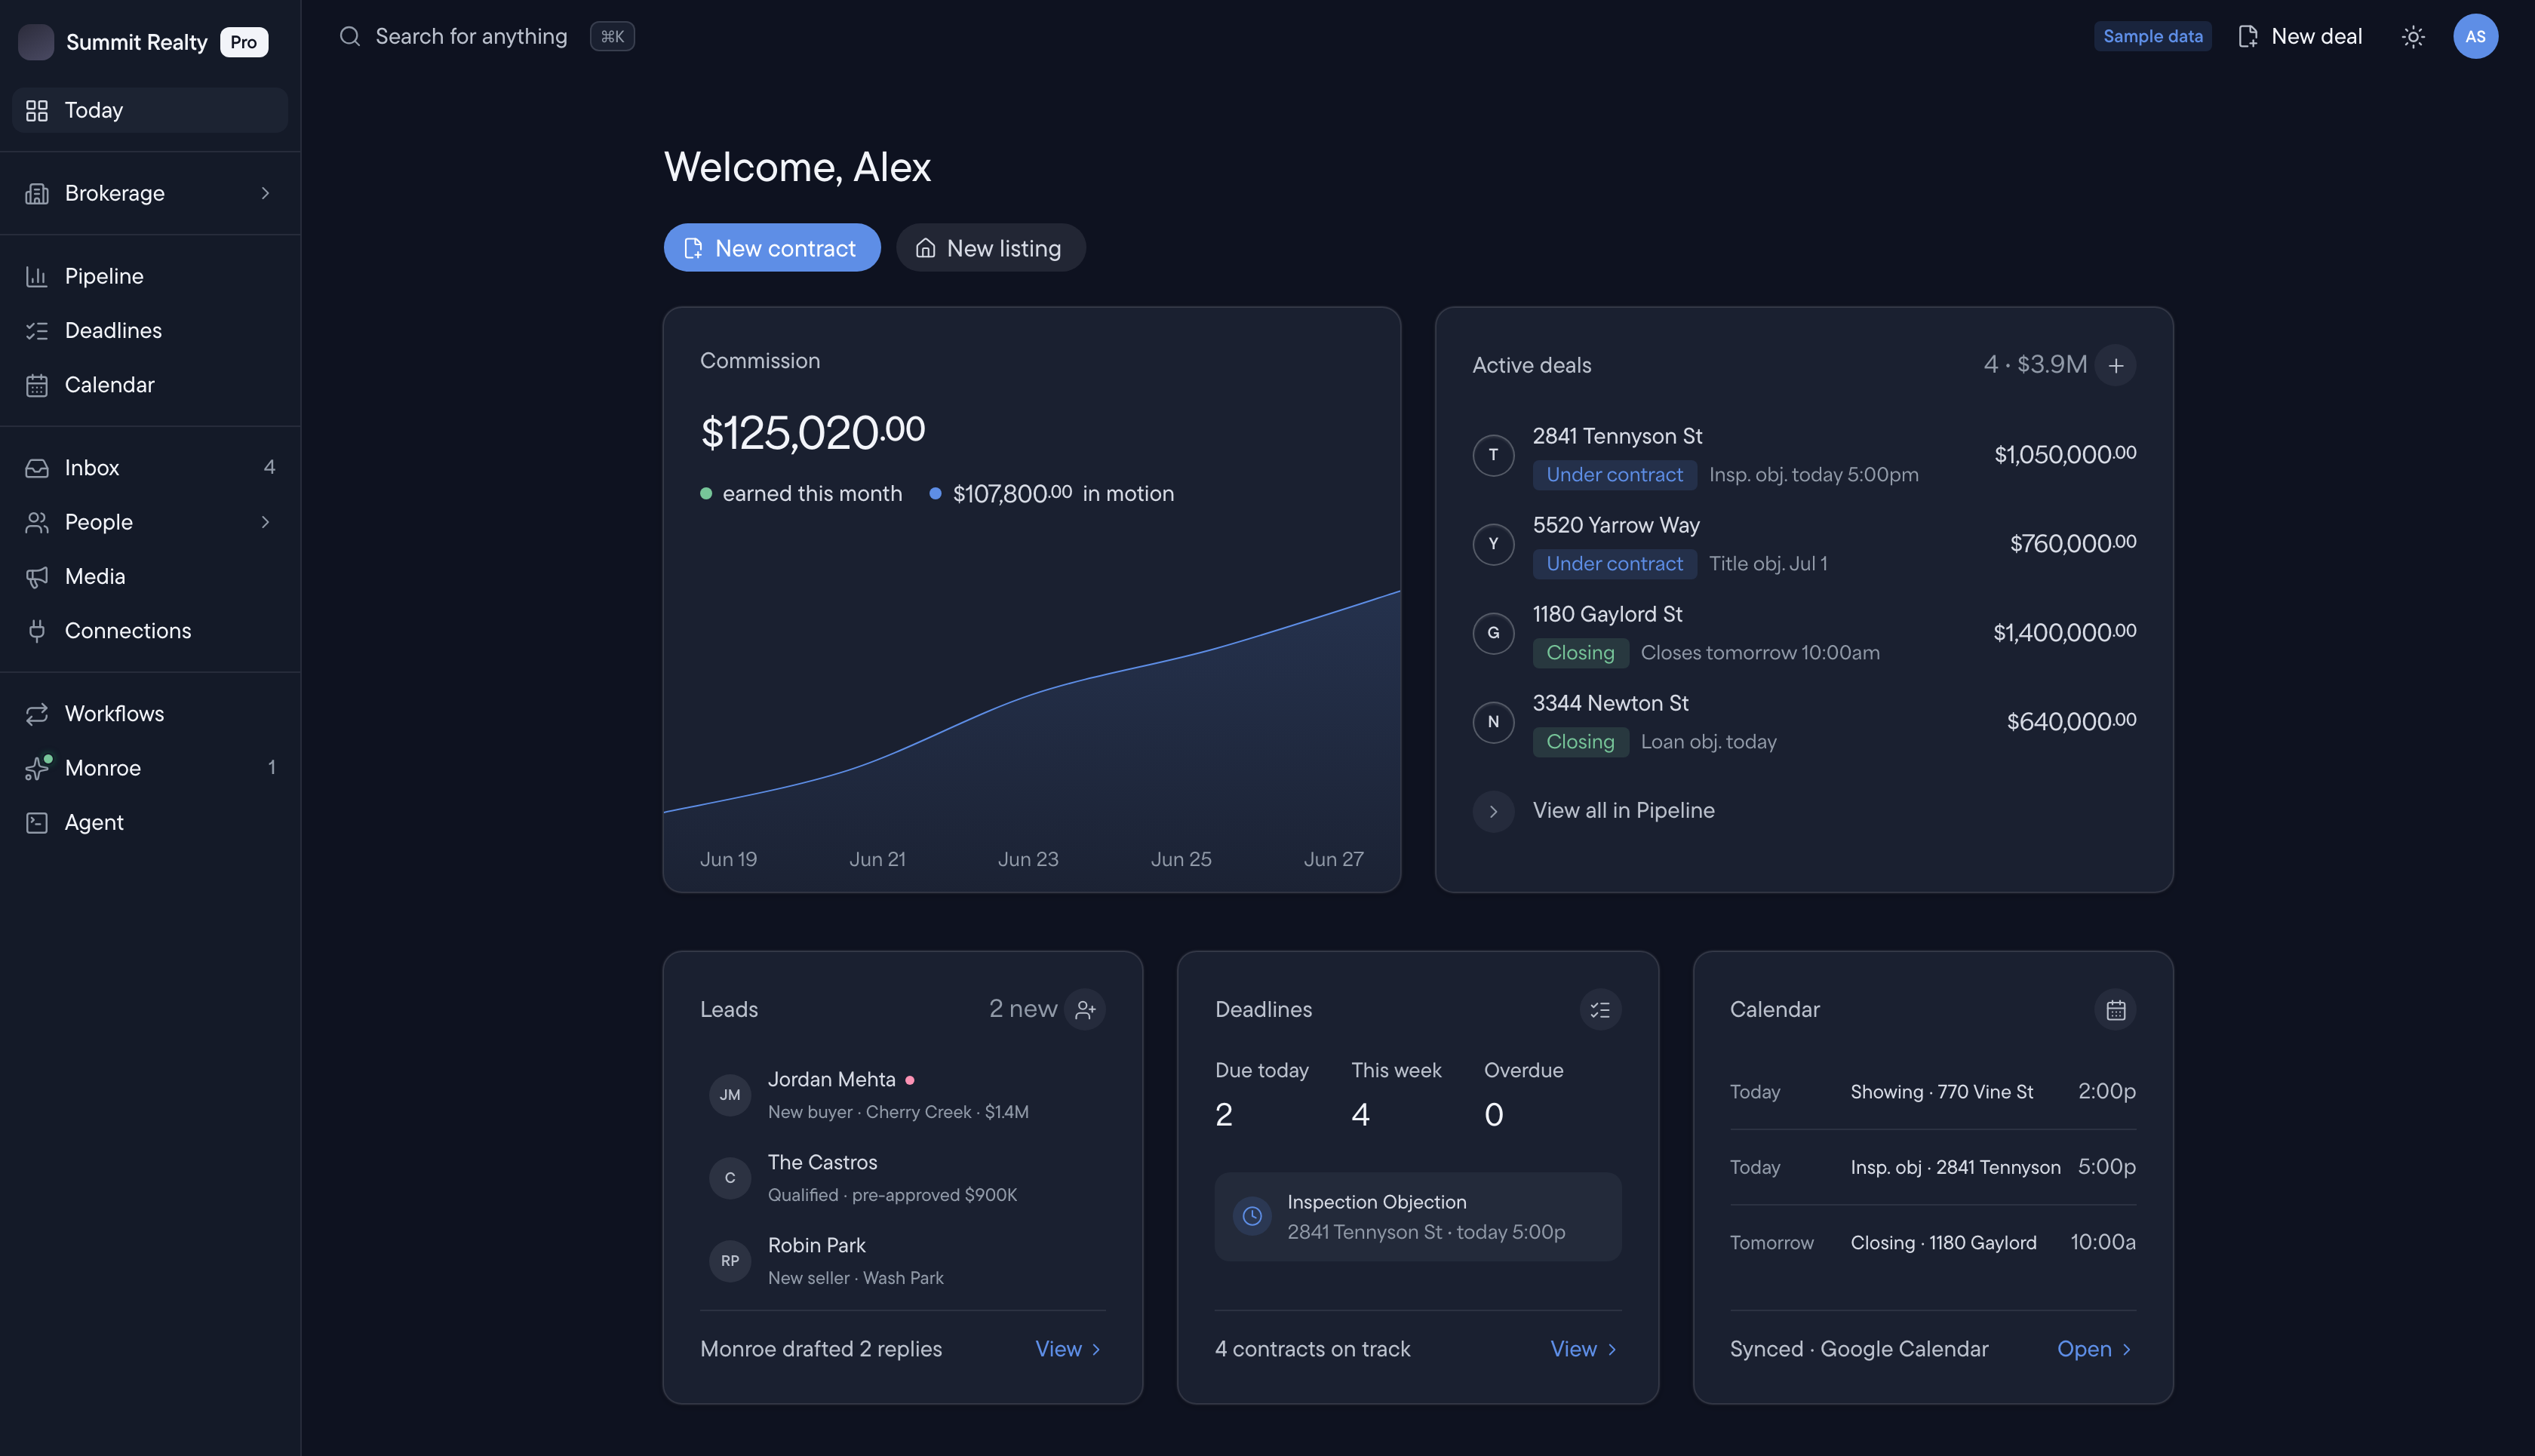Expand the People chevron in sidebar

265,522
